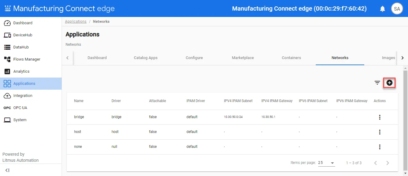
Task: Click the DataHub icon in sidebar
Action: [7, 47]
